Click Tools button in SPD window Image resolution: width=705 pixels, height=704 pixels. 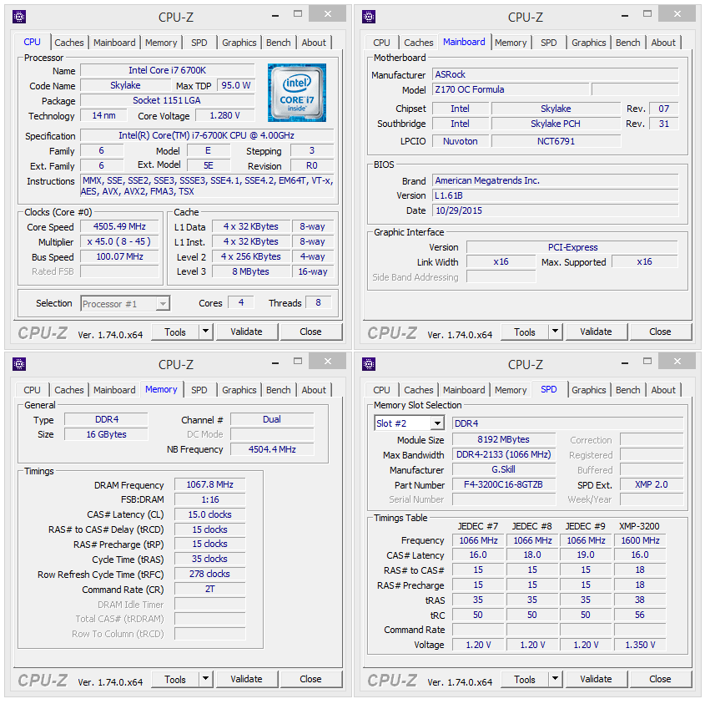[525, 679]
